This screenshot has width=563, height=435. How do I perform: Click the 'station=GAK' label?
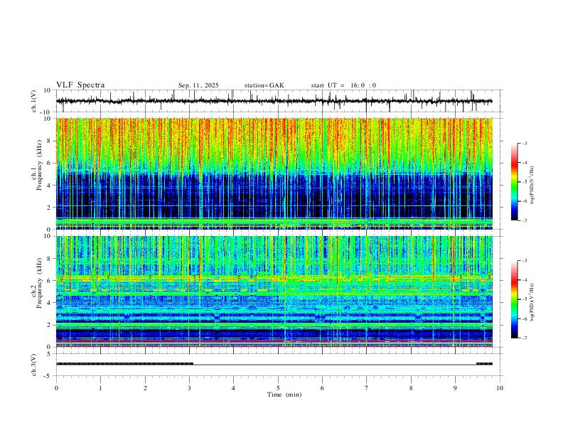point(264,85)
